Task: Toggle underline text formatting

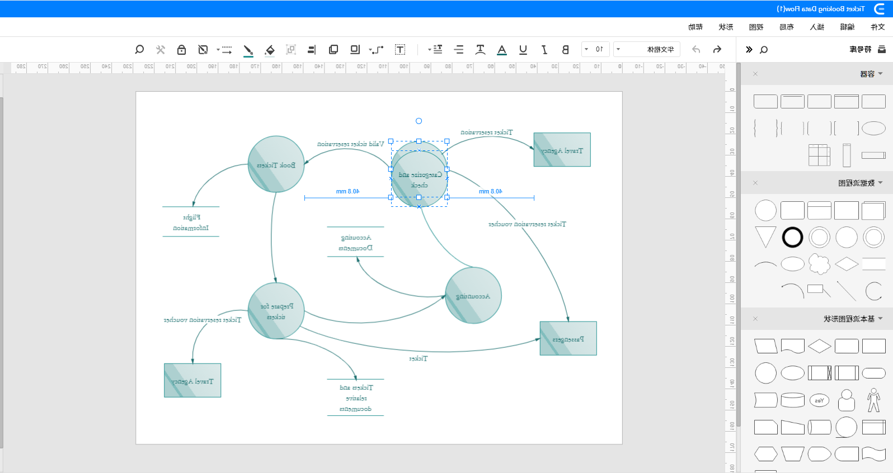Action: (523, 50)
